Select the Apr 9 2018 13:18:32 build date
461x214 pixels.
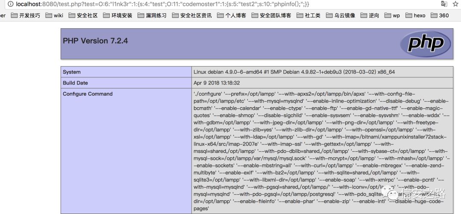pyautogui.click(x=217, y=83)
